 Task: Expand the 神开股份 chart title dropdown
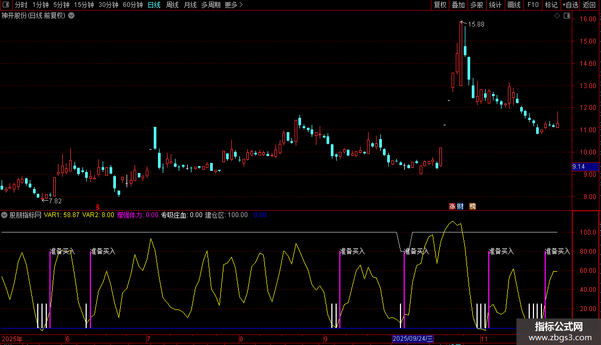(71, 15)
